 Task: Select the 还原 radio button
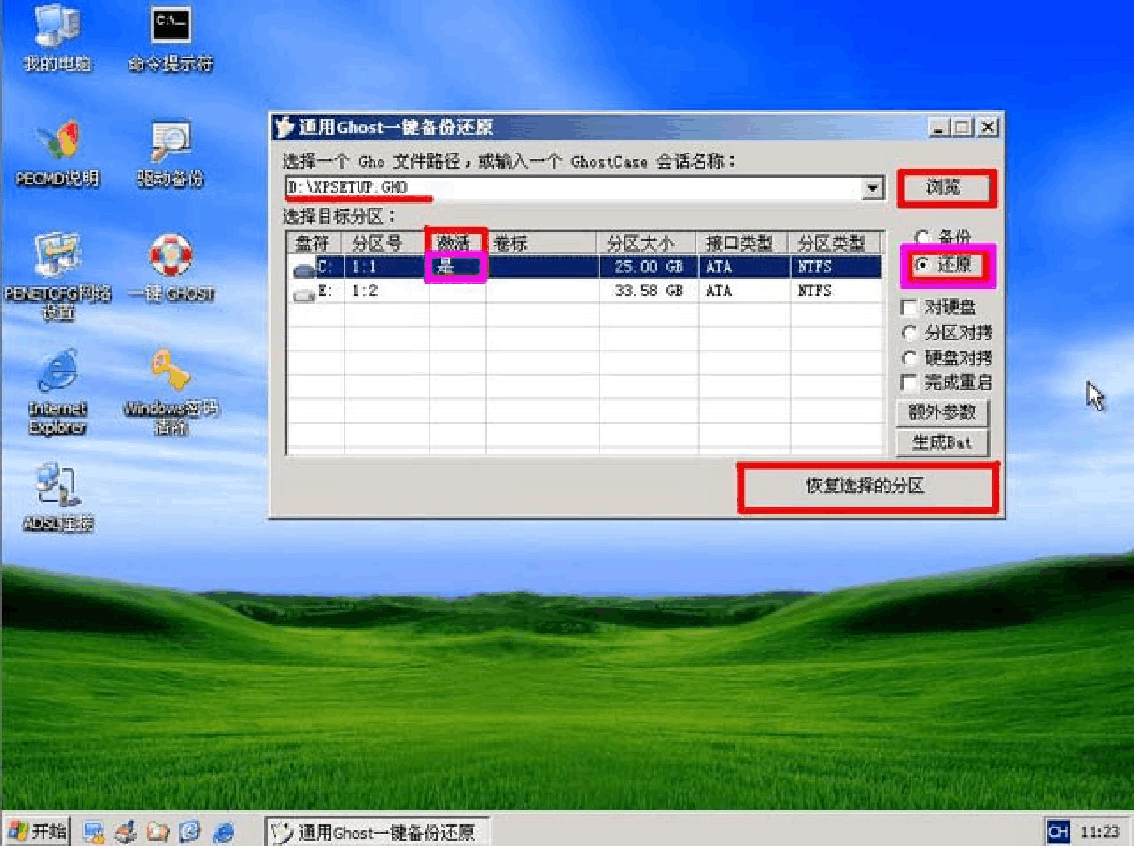click(923, 264)
